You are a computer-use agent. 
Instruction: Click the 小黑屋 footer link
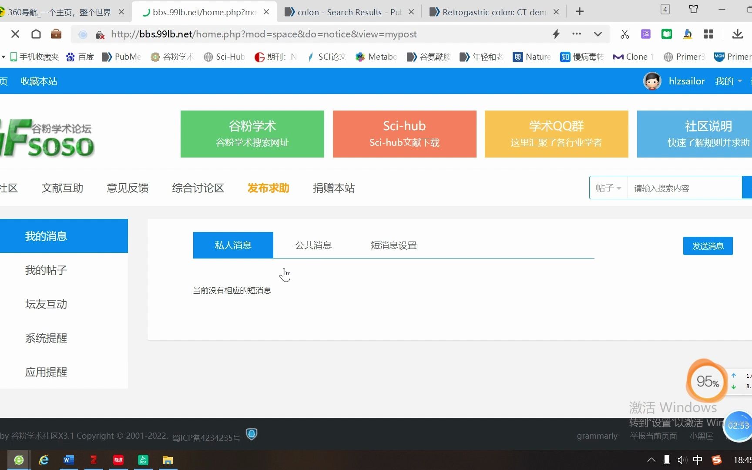click(701, 436)
